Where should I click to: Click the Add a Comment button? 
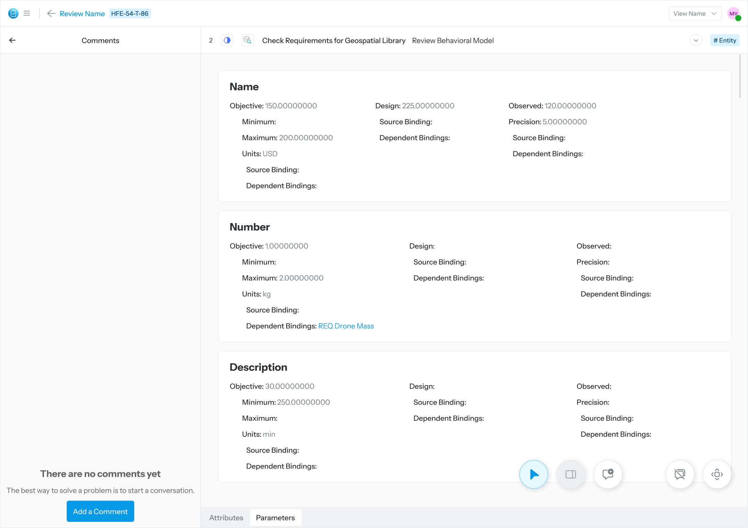[x=100, y=511]
